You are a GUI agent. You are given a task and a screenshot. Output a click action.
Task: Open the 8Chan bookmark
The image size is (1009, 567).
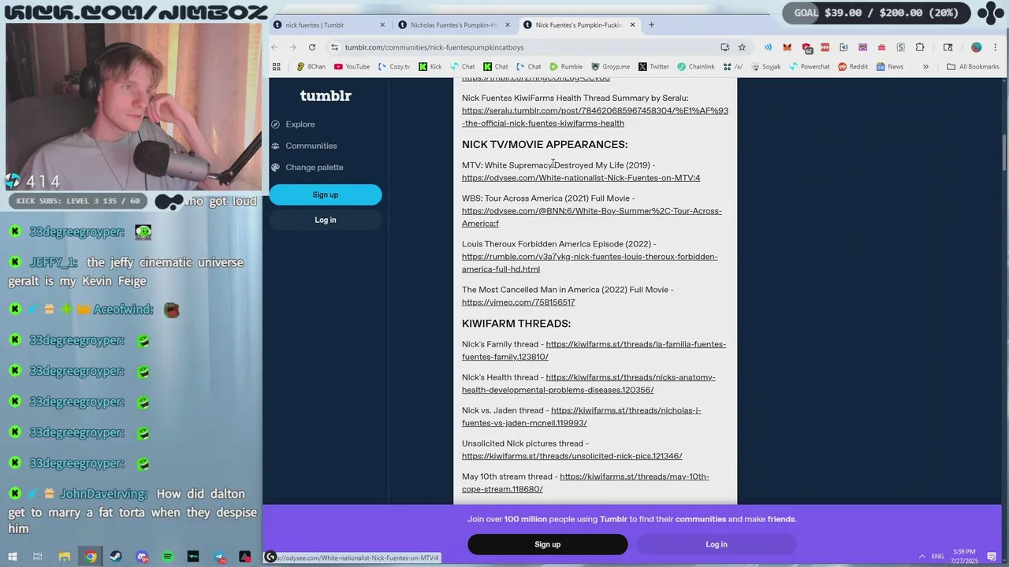[311, 67]
